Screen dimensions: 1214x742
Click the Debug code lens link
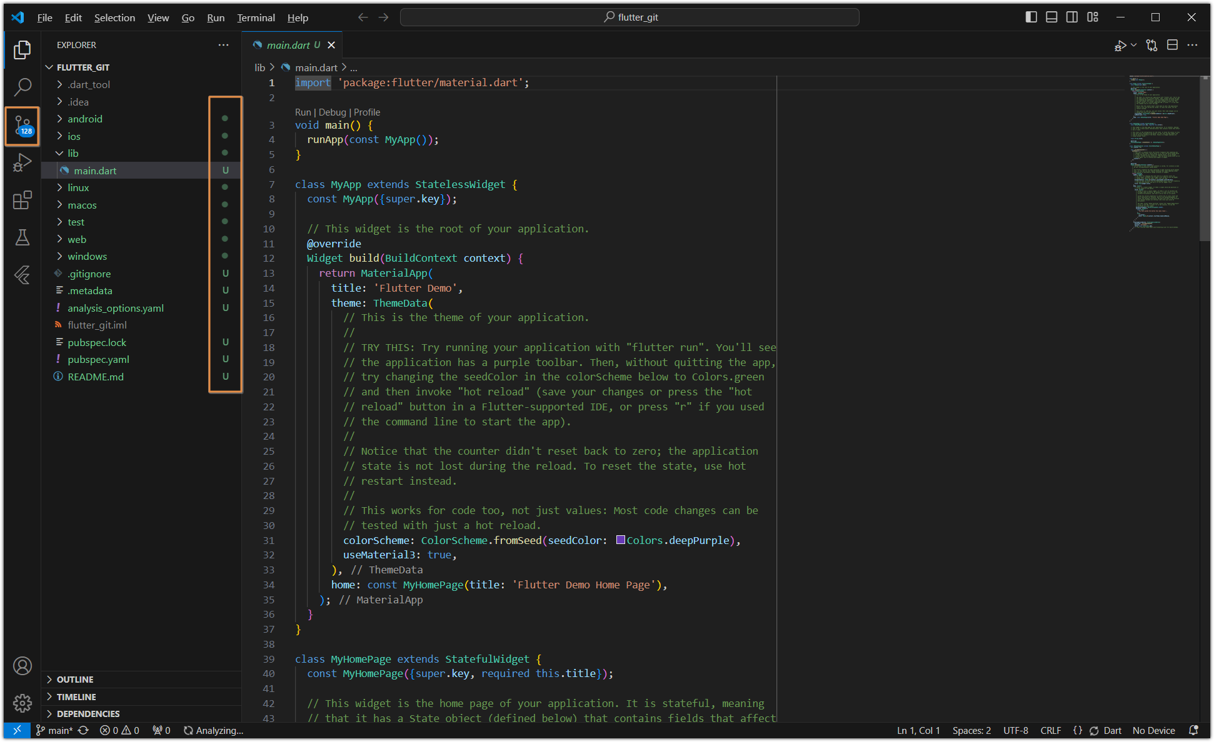332,112
